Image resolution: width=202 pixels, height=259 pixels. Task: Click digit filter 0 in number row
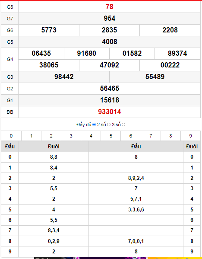click(11, 136)
